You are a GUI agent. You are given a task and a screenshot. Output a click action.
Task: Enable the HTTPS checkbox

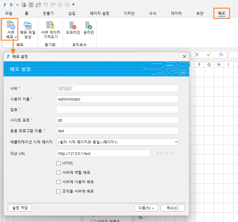(x=59, y=163)
